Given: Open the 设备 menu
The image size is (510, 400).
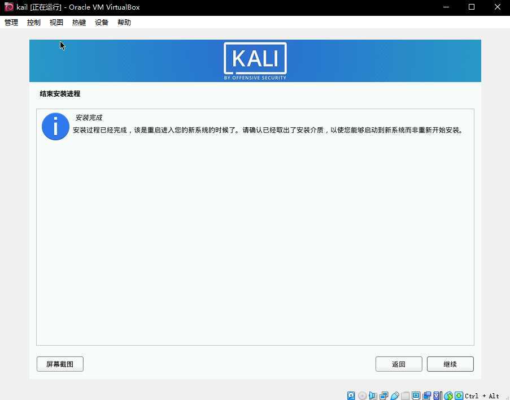Looking at the screenshot, I should [x=102, y=22].
